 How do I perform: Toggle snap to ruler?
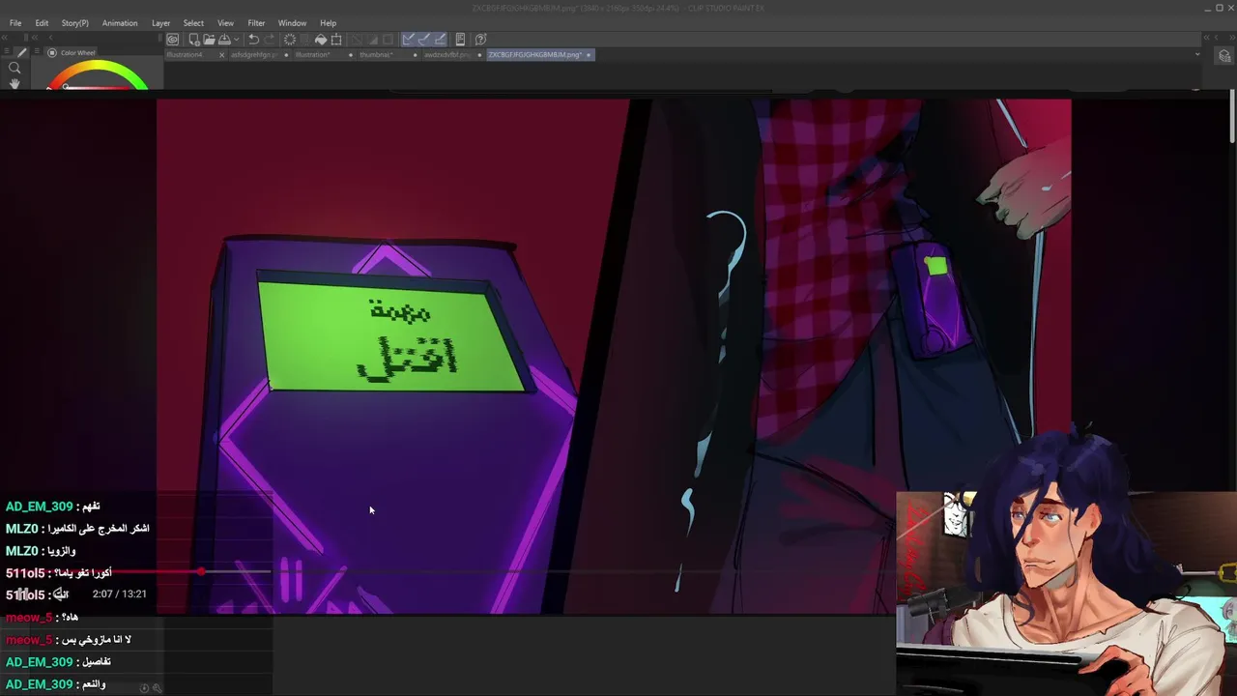409,40
